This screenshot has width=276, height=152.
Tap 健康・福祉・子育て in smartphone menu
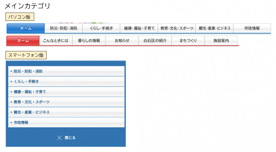(66, 92)
